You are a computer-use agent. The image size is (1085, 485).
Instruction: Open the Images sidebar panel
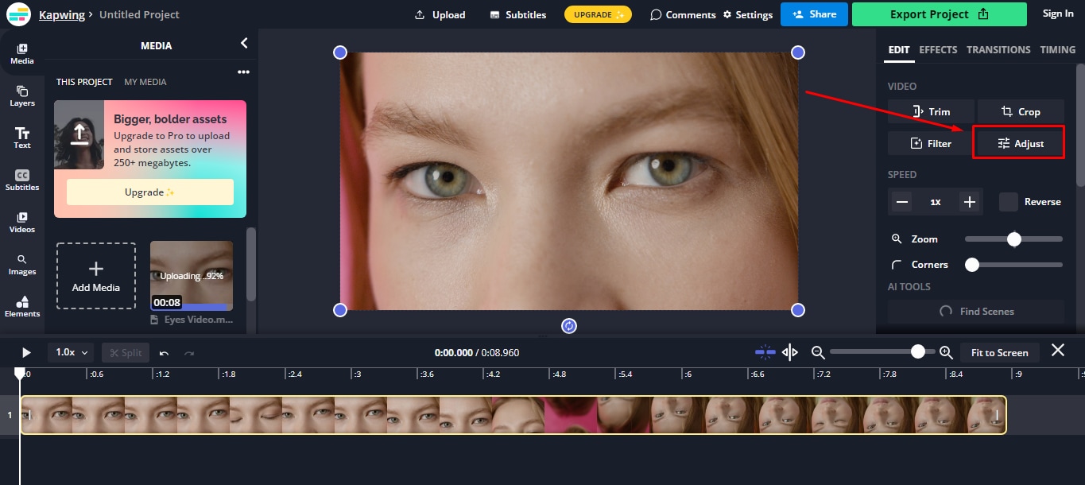pos(22,265)
